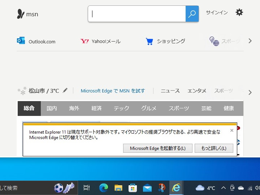This screenshot has height=195, width=260.
Task: Click the faded sports balls icon
Action: point(214,41)
